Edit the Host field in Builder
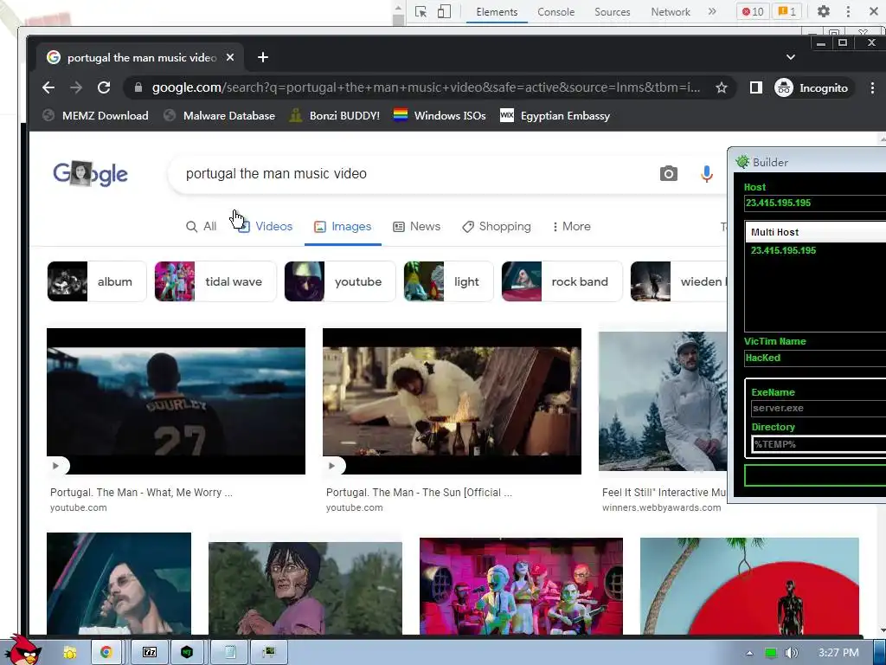The width and height of the screenshot is (886, 665). pyautogui.click(x=815, y=203)
